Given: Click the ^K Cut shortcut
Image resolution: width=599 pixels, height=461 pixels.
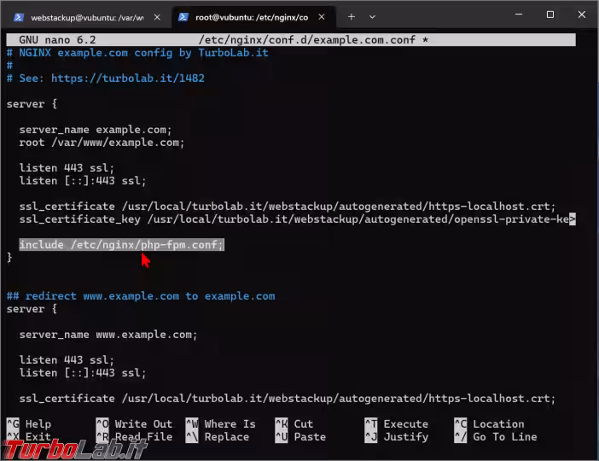Looking at the screenshot, I should click(294, 424).
